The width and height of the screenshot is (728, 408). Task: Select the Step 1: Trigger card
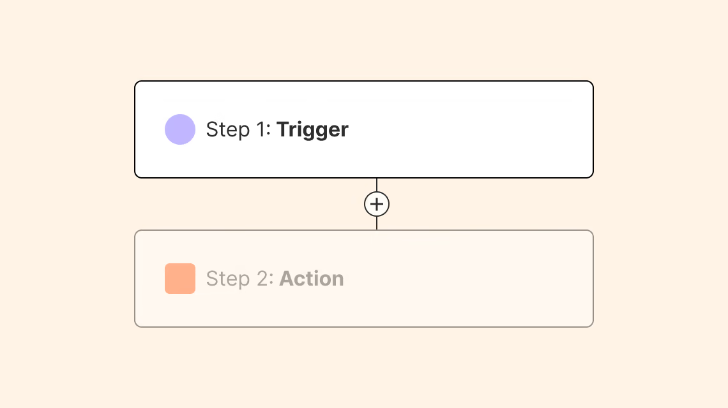(x=364, y=129)
